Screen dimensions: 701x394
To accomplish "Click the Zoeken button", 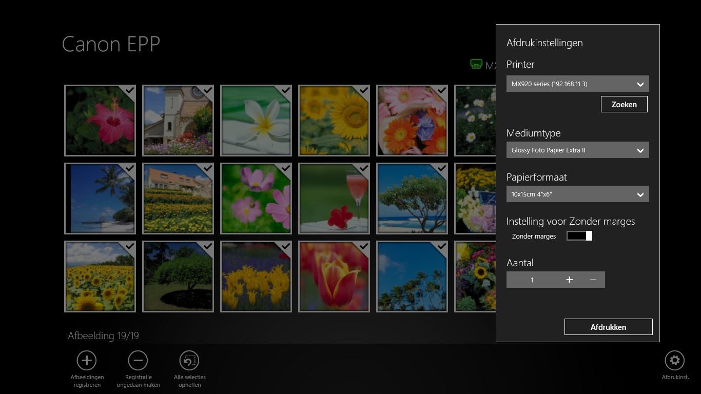I will pyautogui.click(x=624, y=104).
